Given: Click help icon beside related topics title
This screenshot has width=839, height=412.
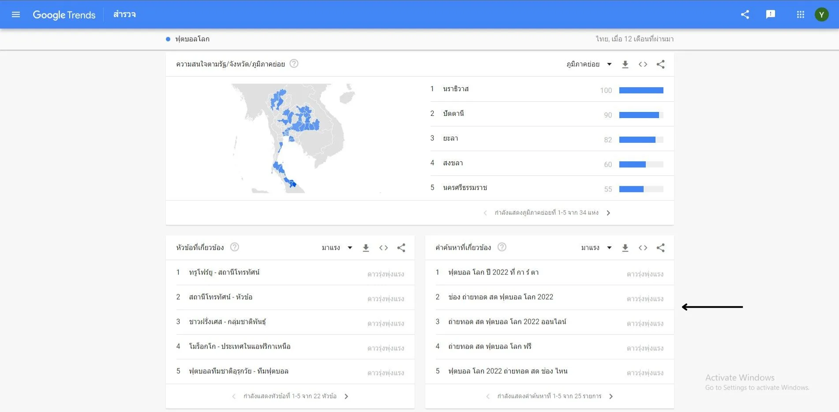Looking at the screenshot, I should pyautogui.click(x=235, y=247).
